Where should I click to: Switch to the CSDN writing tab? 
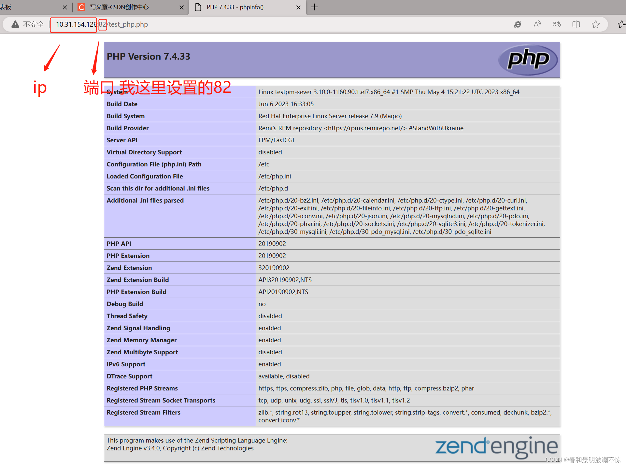(119, 7)
